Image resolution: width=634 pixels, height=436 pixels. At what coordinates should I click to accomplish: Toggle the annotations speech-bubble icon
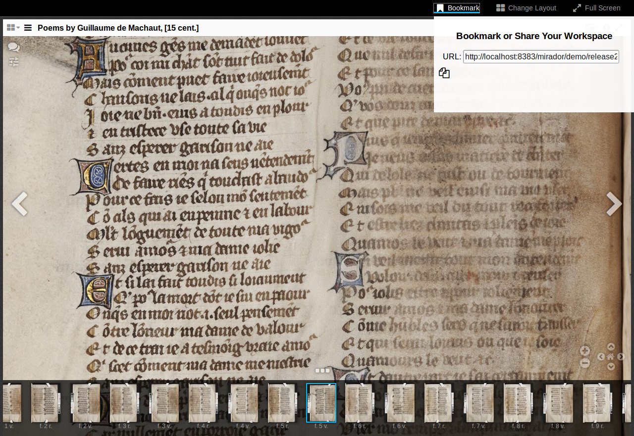(x=14, y=47)
